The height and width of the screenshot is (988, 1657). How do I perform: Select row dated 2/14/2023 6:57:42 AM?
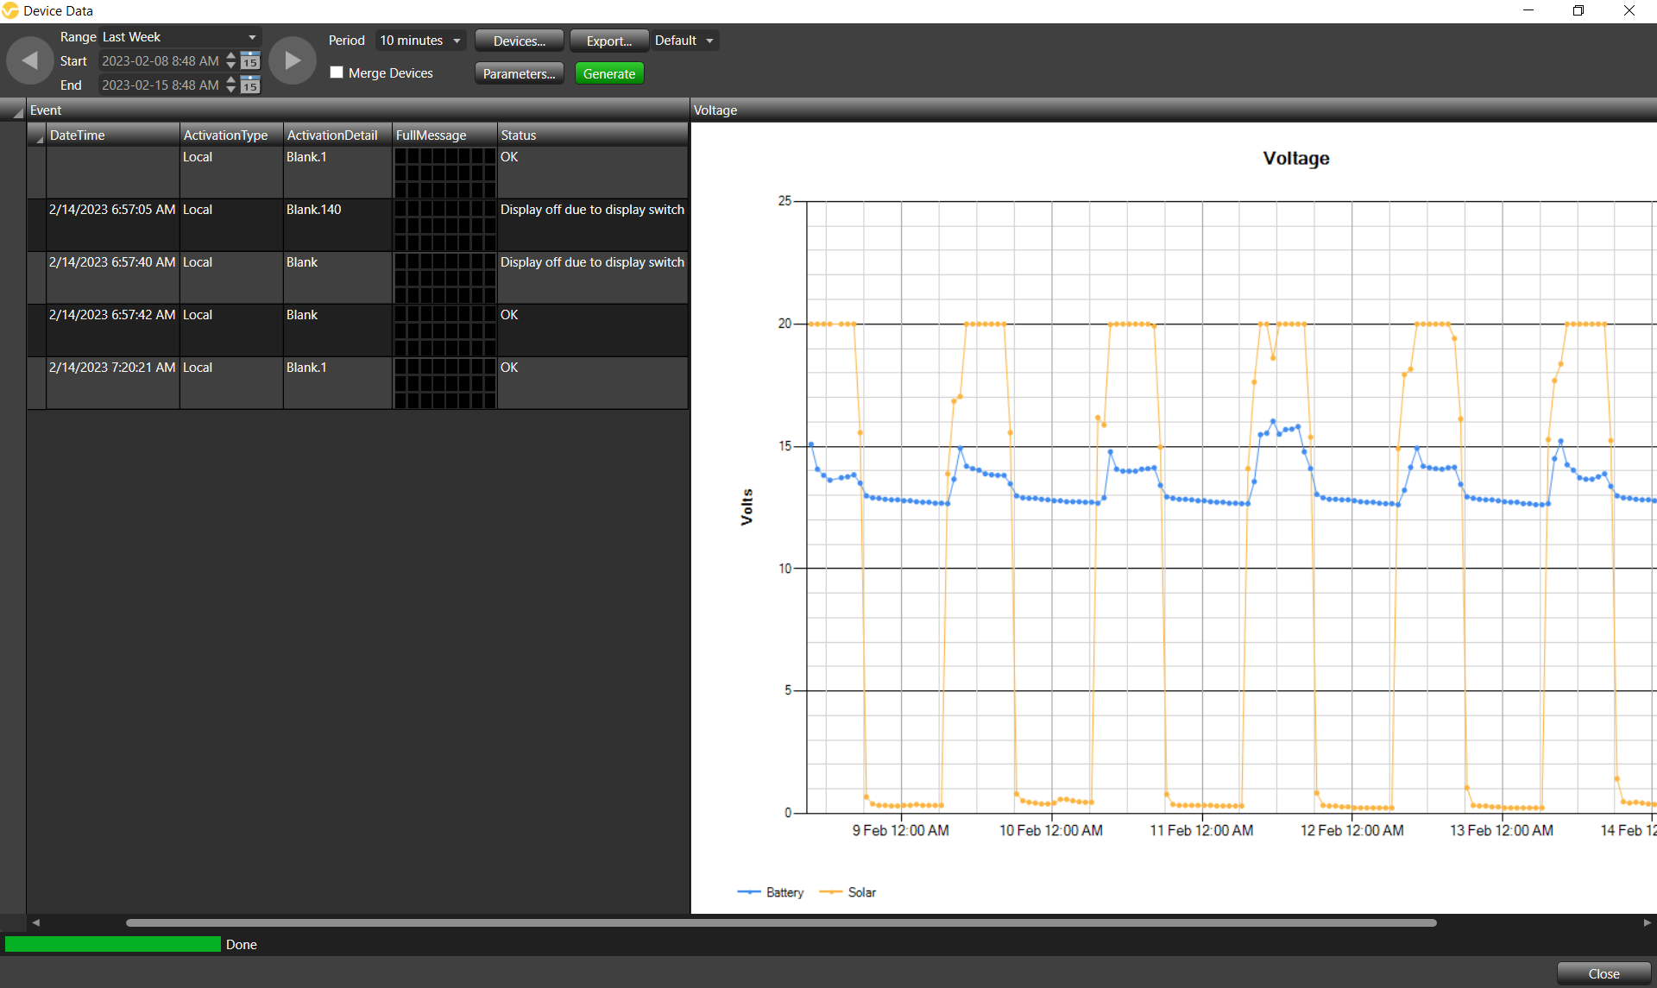(x=357, y=330)
